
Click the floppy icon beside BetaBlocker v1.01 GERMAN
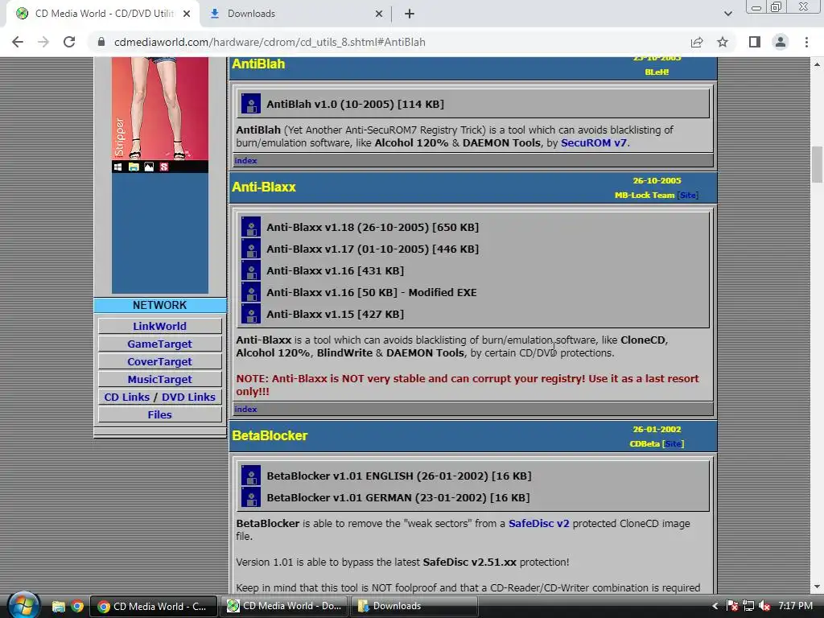251,497
